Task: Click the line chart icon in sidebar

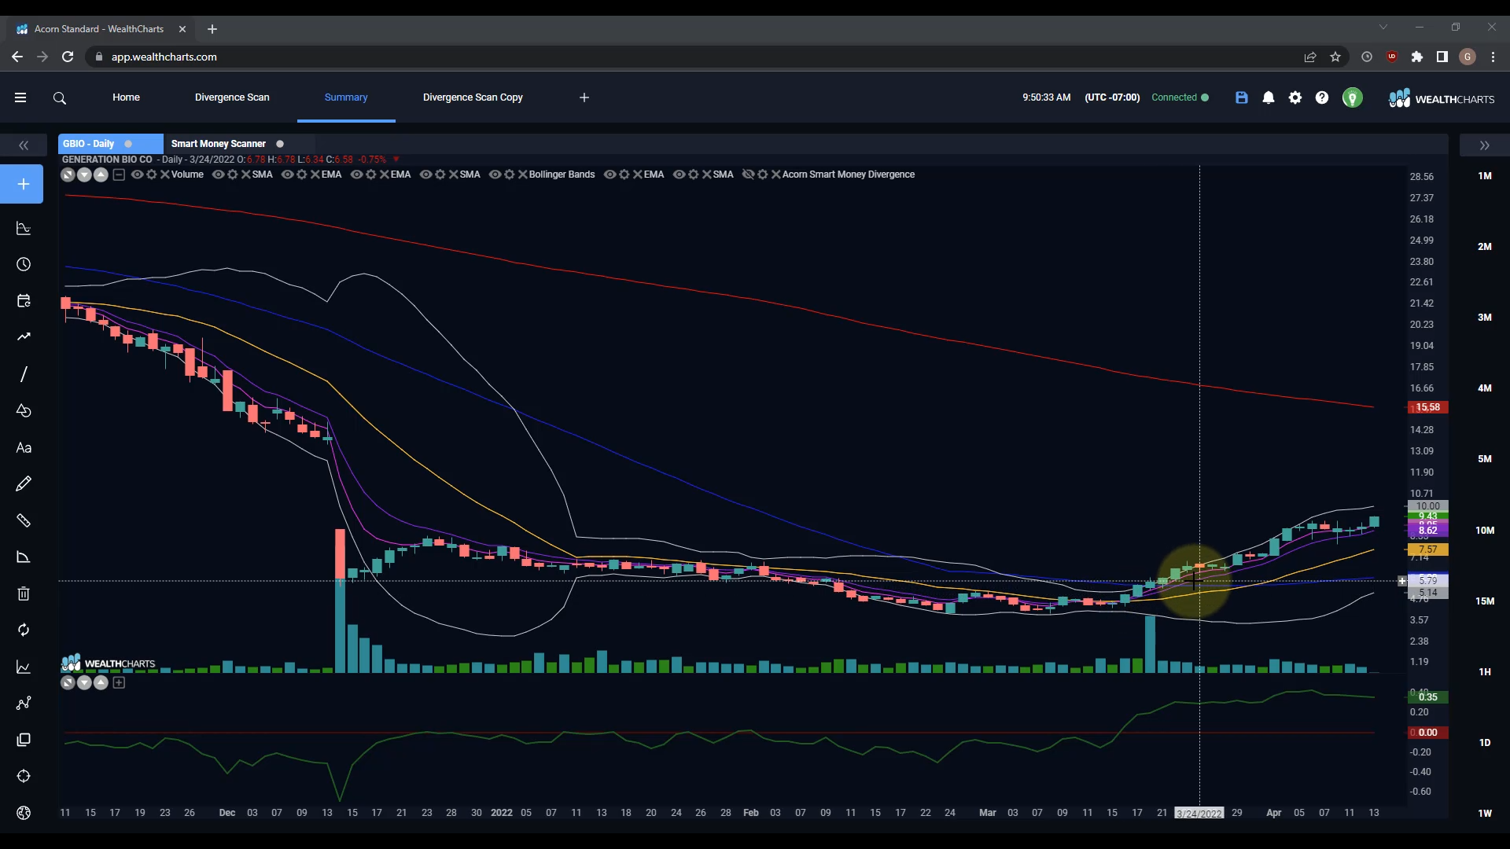Action: (x=24, y=667)
